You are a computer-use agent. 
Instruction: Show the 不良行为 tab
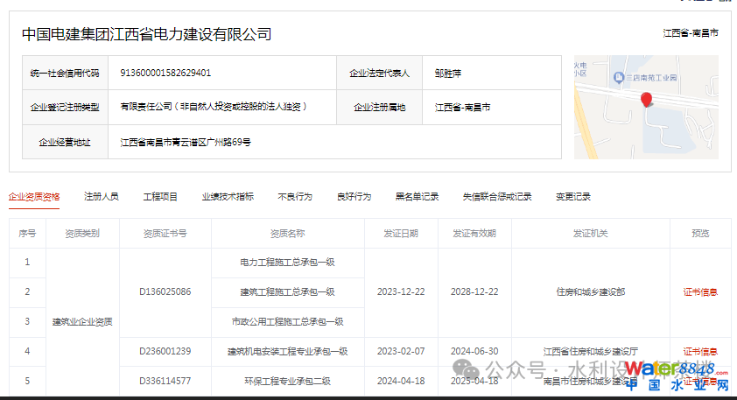[x=295, y=197]
